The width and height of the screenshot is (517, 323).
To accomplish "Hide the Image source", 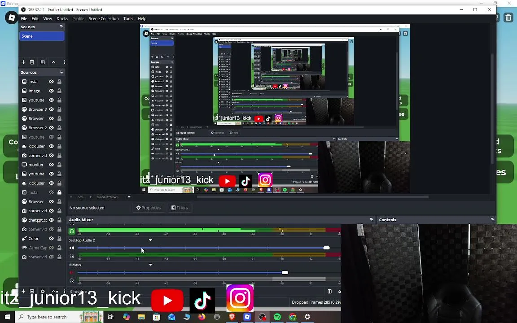I will [x=52, y=91].
